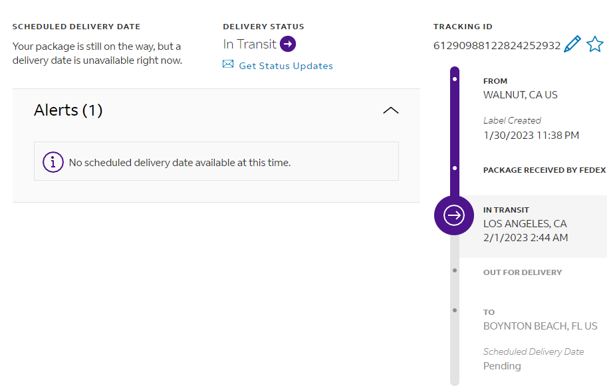The image size is (607, 390).
Task: Click the BOYNTON BEACH, FL US destination text
Action: click(540, 326)
